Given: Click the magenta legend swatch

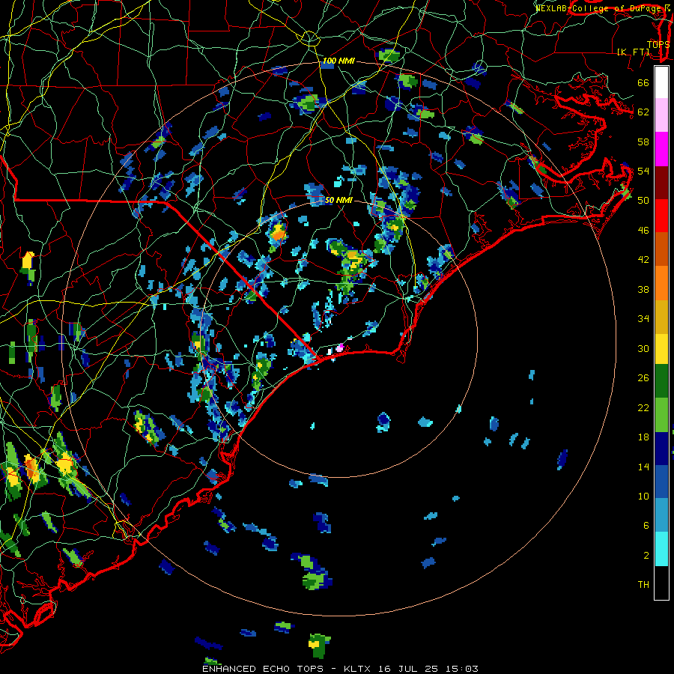Looking at the screenshot, I should tap(661, 149).
